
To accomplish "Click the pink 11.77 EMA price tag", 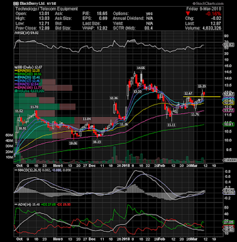I will 229,110.
